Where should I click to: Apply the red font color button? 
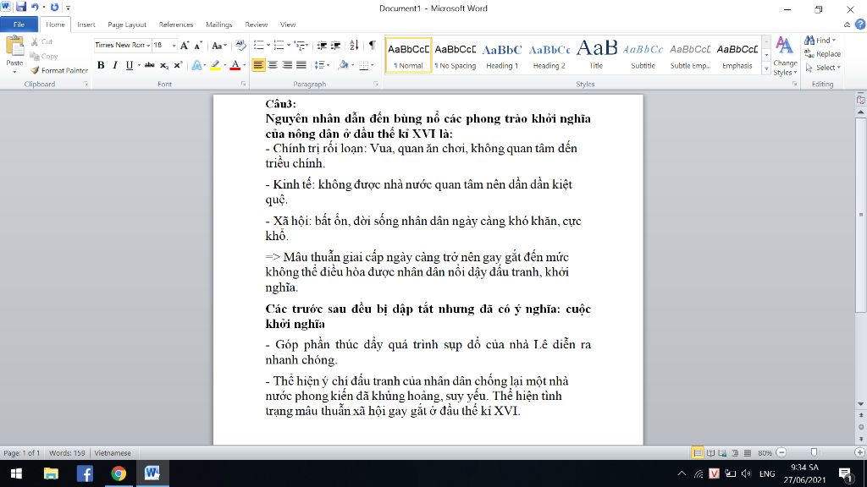(x=235, y=65)
